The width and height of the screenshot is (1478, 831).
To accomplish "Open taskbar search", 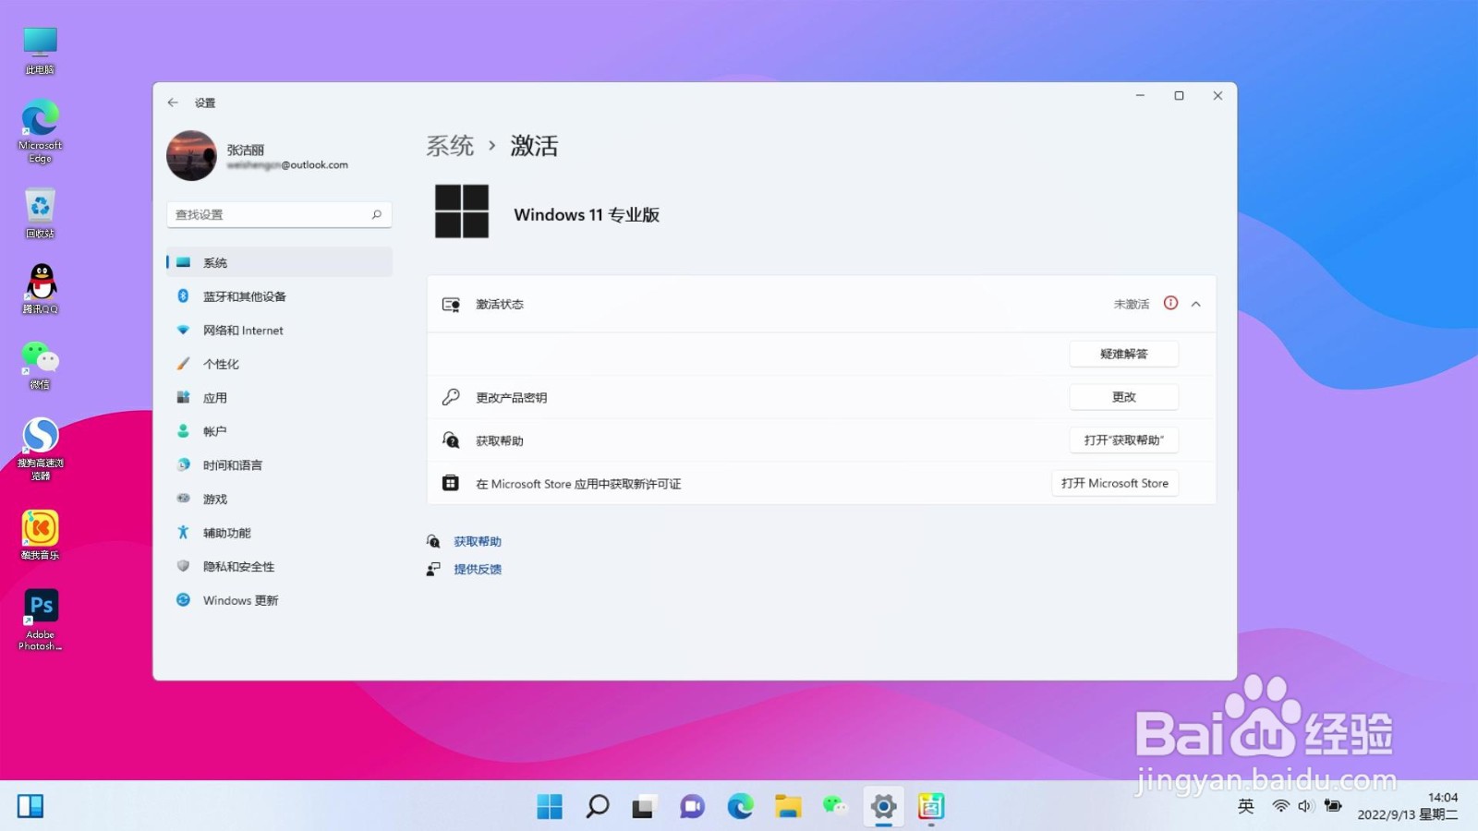I will tap(598, 806).
